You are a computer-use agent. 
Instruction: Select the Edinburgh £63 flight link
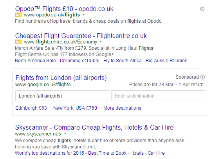(x=31, y=108)
